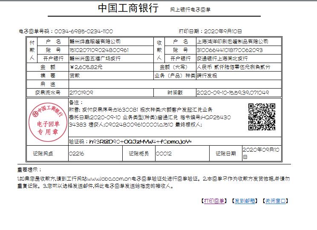The width and height of the screenshot is (317, 230).
Task: Click the payer 户名 label cell
Action: (53, 42)
